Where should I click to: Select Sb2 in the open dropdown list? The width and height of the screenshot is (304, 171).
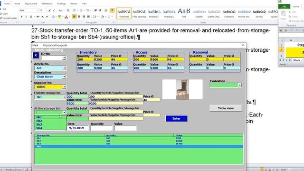[x=50, y=121]
